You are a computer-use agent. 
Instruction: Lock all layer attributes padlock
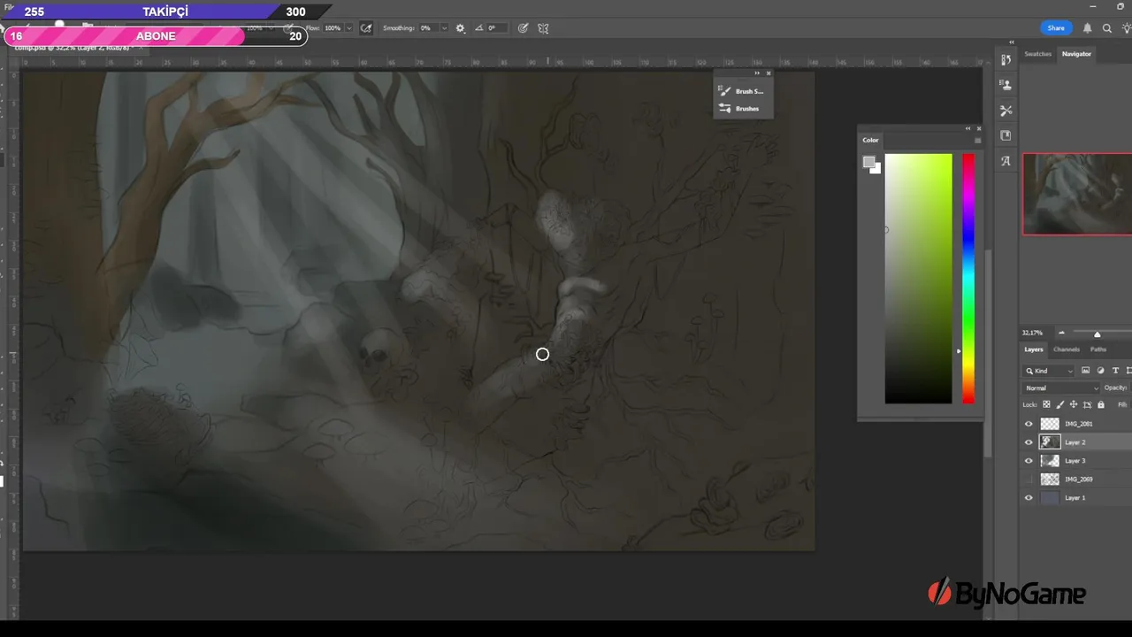1100,405
